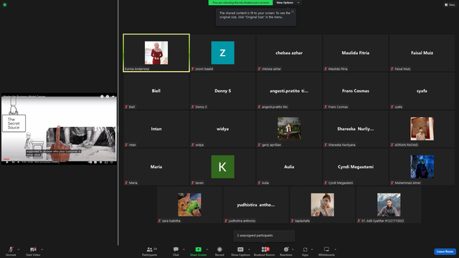Image resolution: width=459 pixels, height=258 pixels.
Task: Open the Reactions menu icon
Action: click(286, 249)
